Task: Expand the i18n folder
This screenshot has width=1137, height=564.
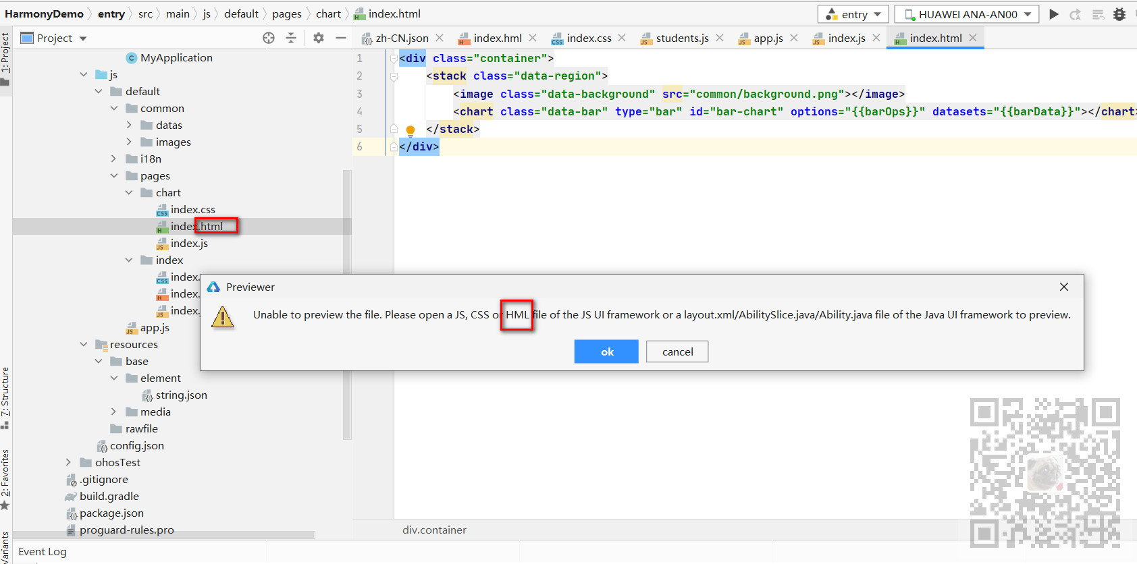Action: coord(114,159)
